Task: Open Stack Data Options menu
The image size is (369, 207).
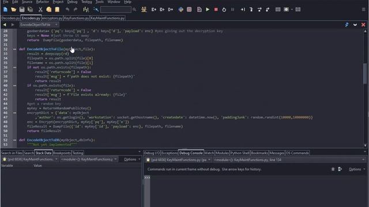Action: point(132,159)
